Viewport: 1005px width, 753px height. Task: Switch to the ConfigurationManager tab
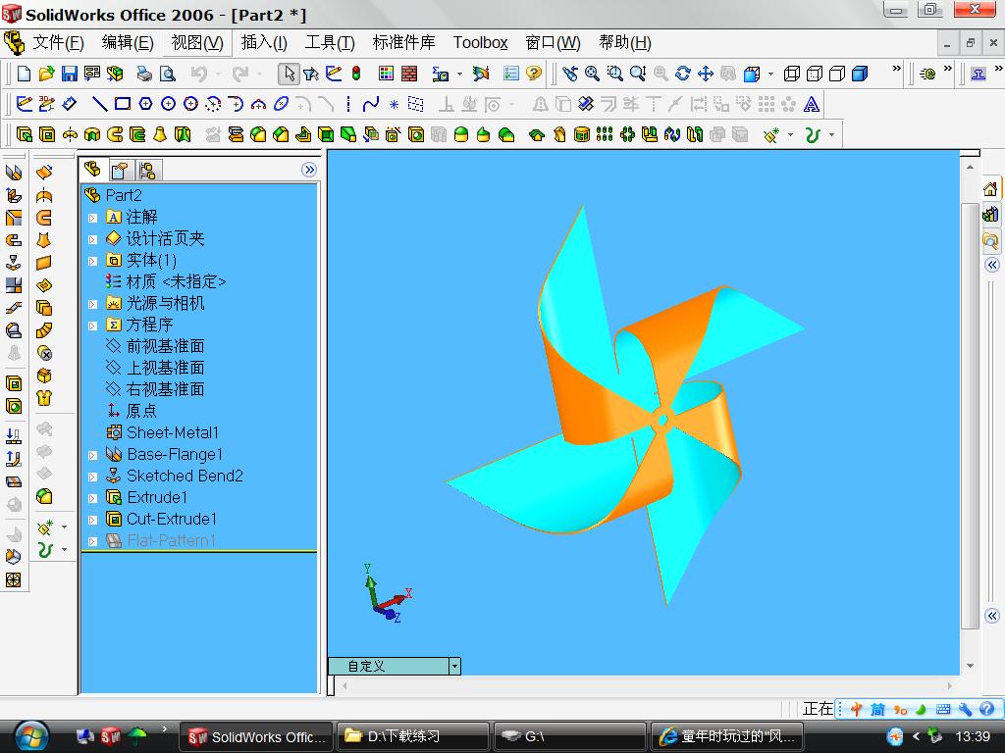click(x=147, y=171)
